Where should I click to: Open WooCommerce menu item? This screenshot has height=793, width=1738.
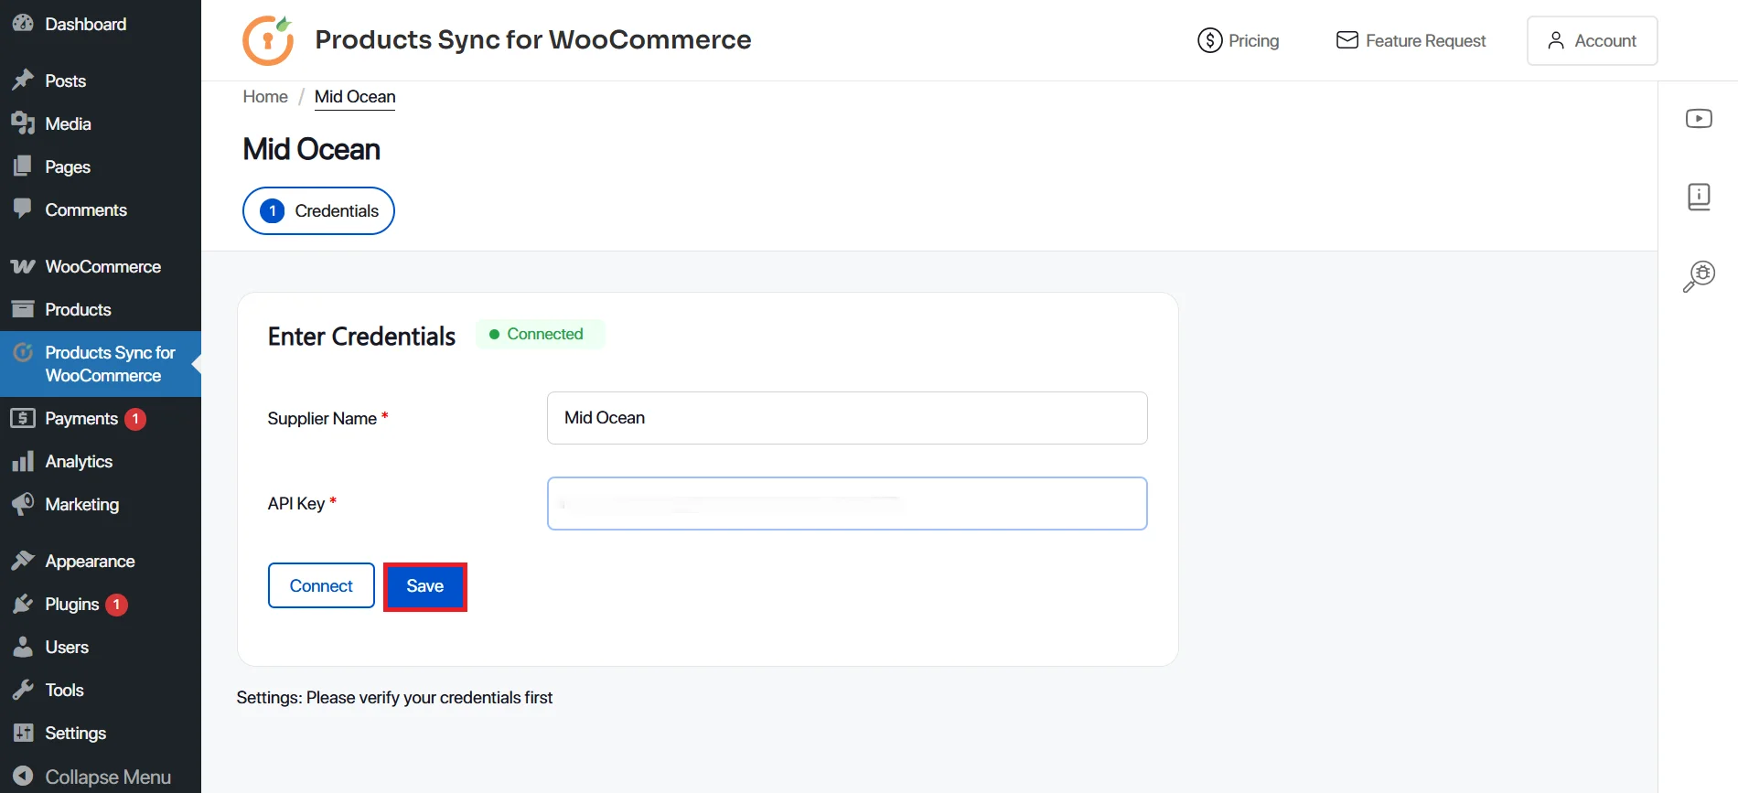coord(101,266)
